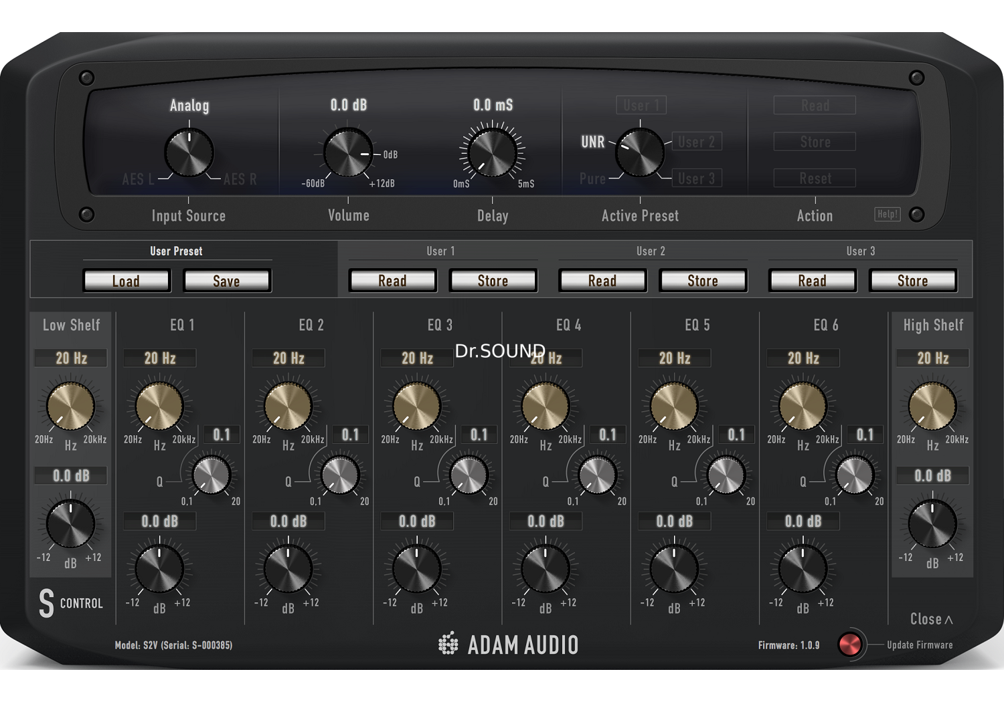Click the High Shelf 20 Hz value field
This screenshot has width=1004, height=702.
coord(933,358)
